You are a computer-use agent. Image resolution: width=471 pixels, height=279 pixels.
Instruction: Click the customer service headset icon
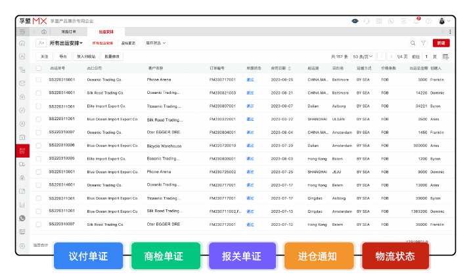tap(367, 21)
